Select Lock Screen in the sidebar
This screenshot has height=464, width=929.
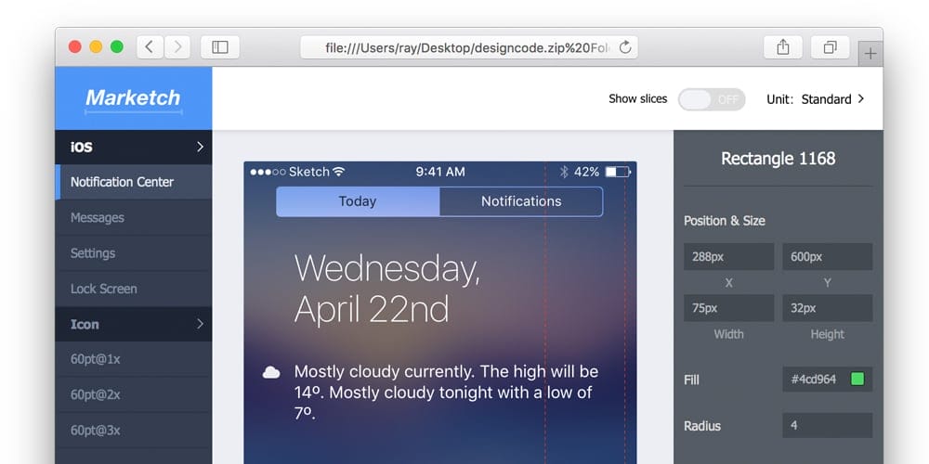click(x=104, y=289)
